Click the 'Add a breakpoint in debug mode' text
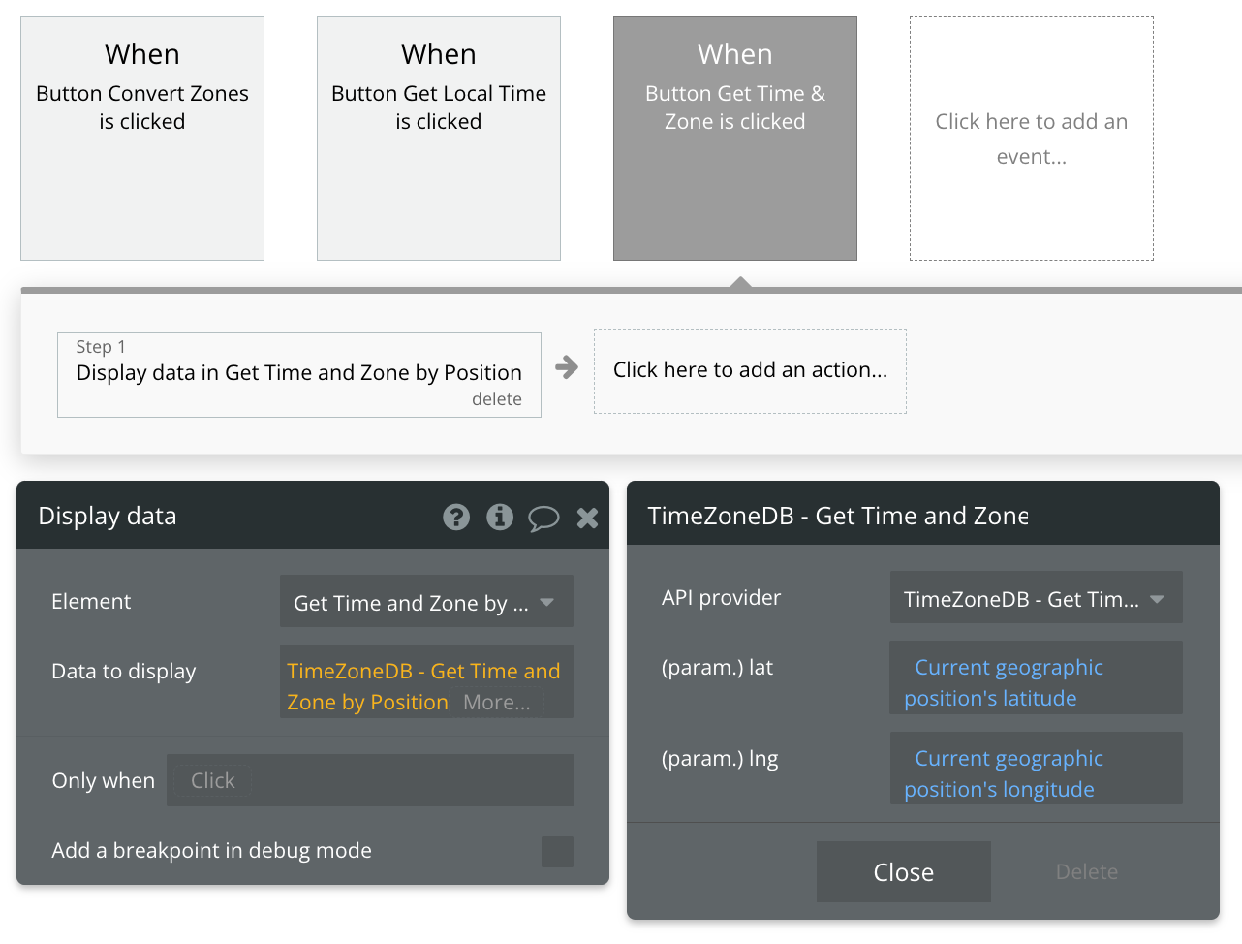Image resolution: width=1242 pixels, height=944 pixels. 211,851
